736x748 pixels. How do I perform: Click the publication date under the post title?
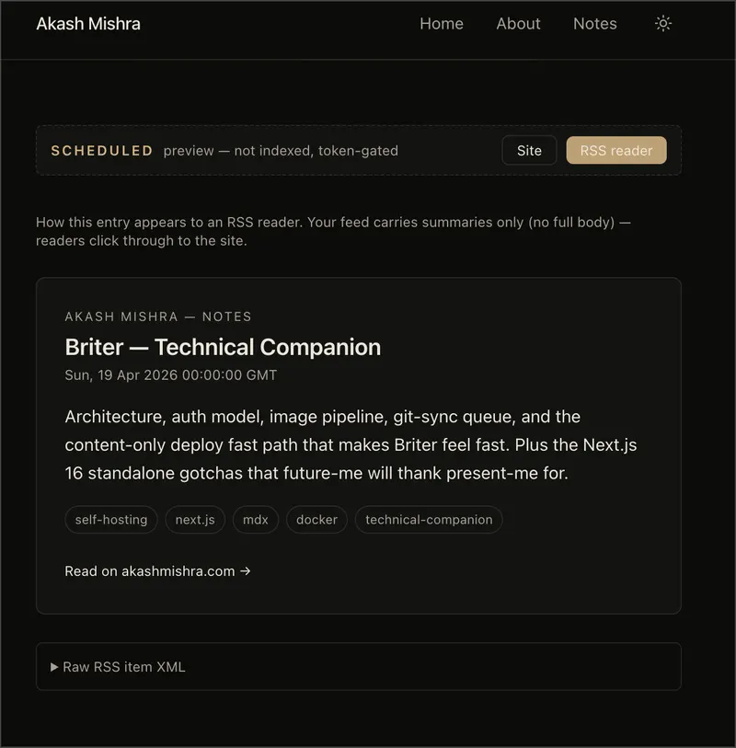click(171, 374)
